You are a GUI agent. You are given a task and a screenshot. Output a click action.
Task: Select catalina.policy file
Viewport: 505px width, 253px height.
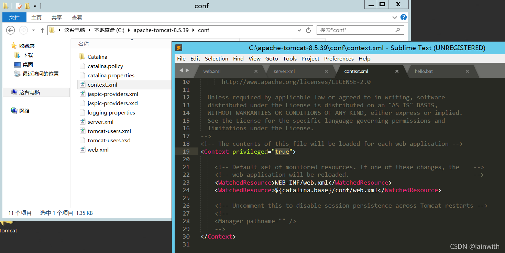105,66
